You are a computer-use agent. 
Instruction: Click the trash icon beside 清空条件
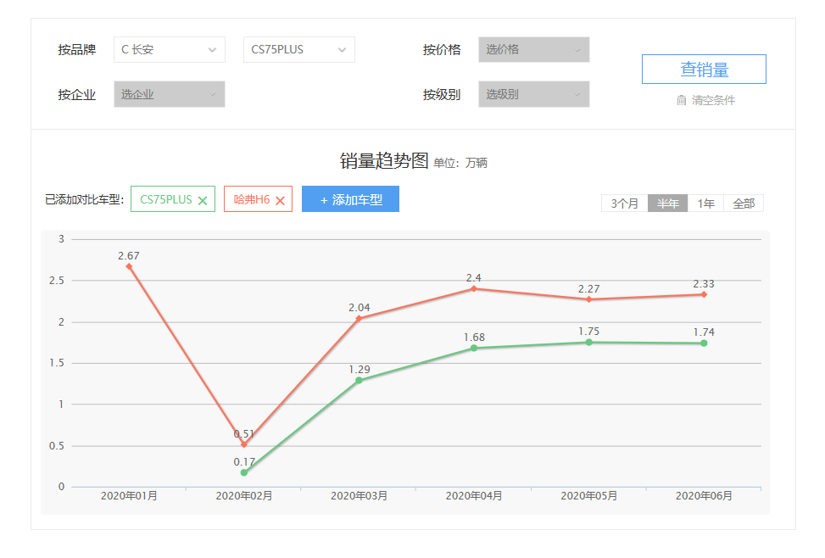tap(682, 100)
